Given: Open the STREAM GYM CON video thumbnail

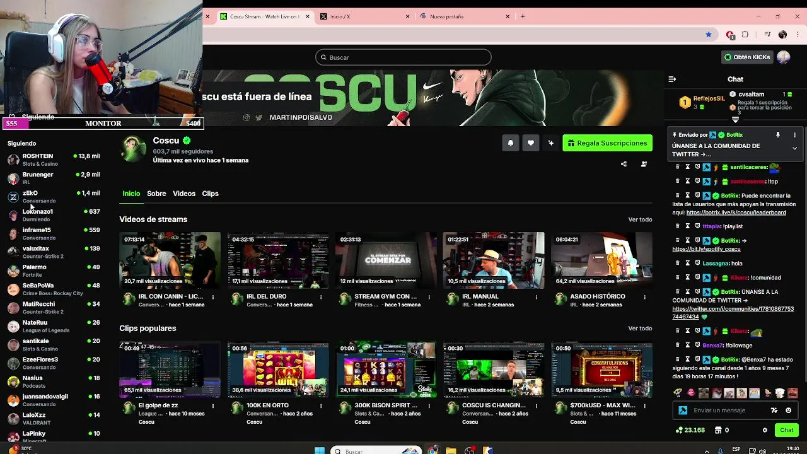Looking at the screenshot, I should click(386, 260).
